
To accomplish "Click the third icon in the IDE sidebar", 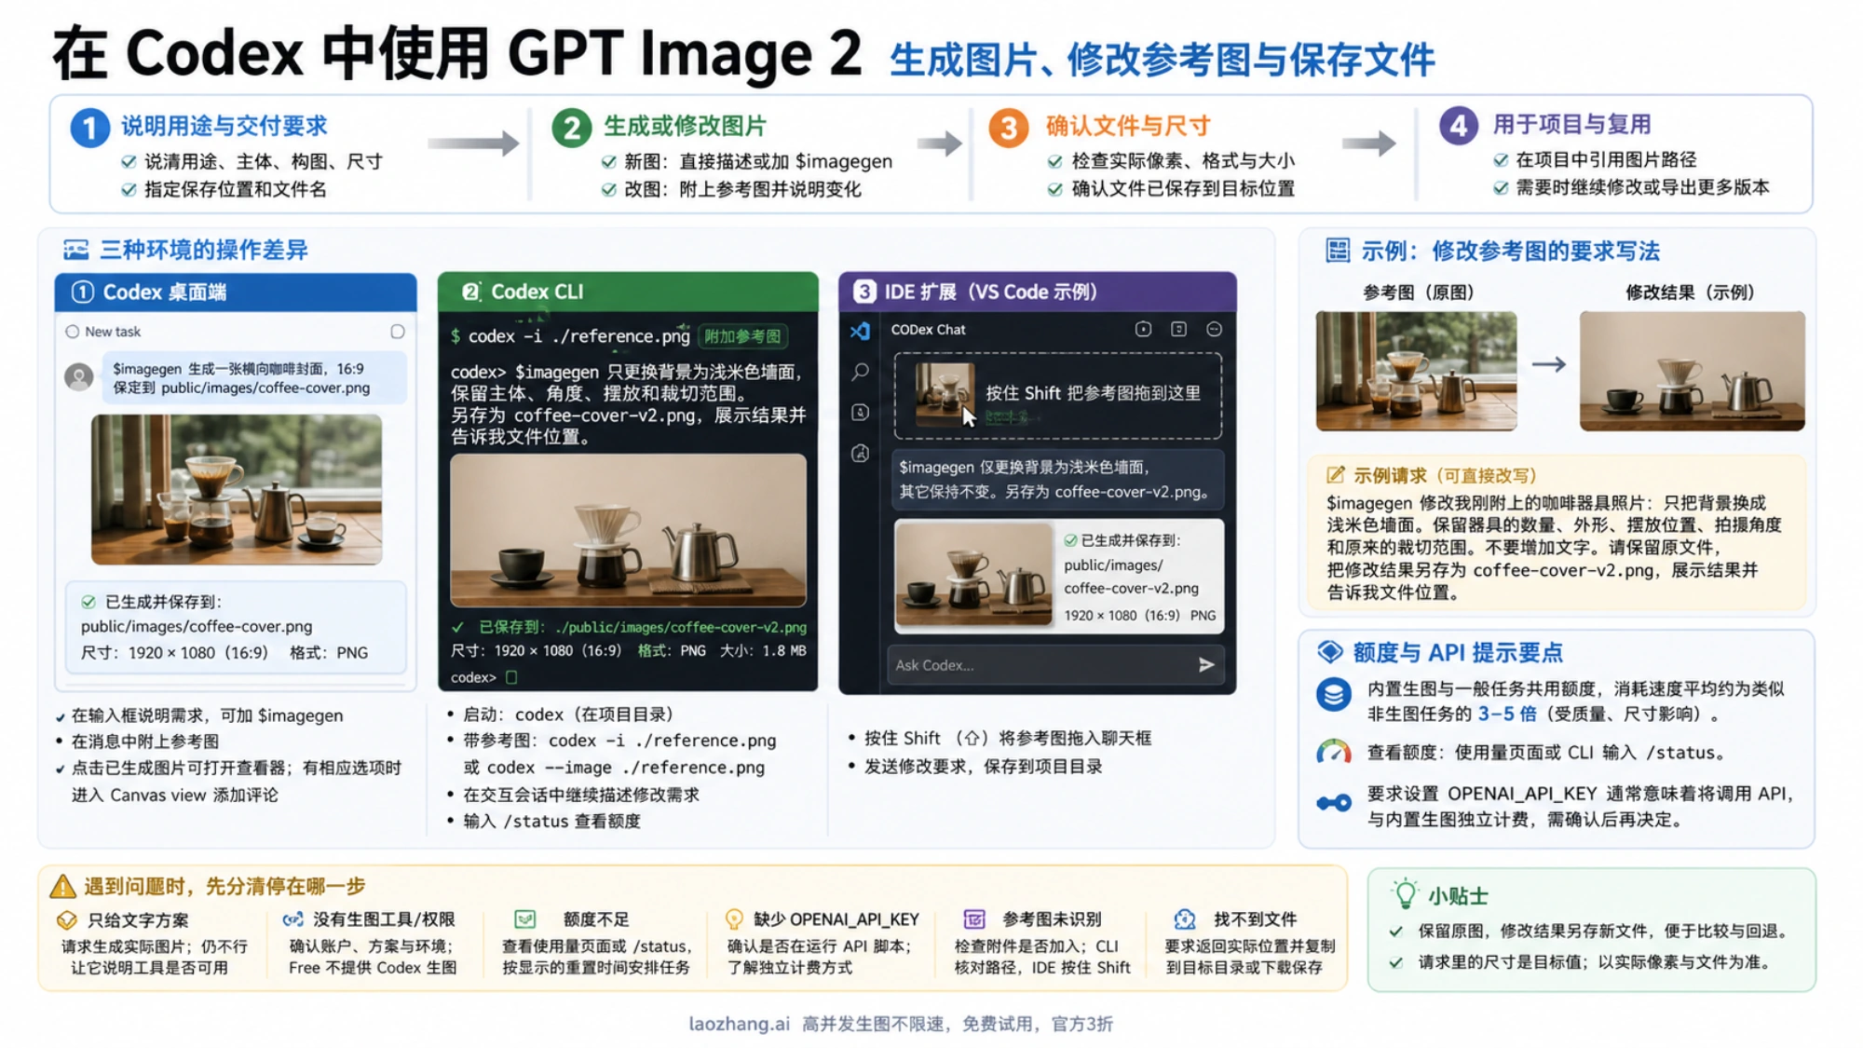I will pyautogui.click(x=860, y=412).
